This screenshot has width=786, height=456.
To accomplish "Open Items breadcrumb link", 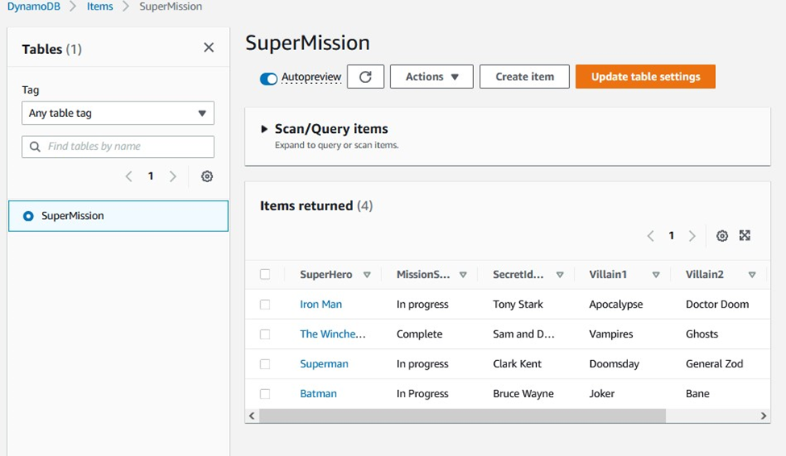I will [x=100, y=6].
